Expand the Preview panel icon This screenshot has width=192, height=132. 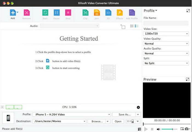(x=187, y=79)
